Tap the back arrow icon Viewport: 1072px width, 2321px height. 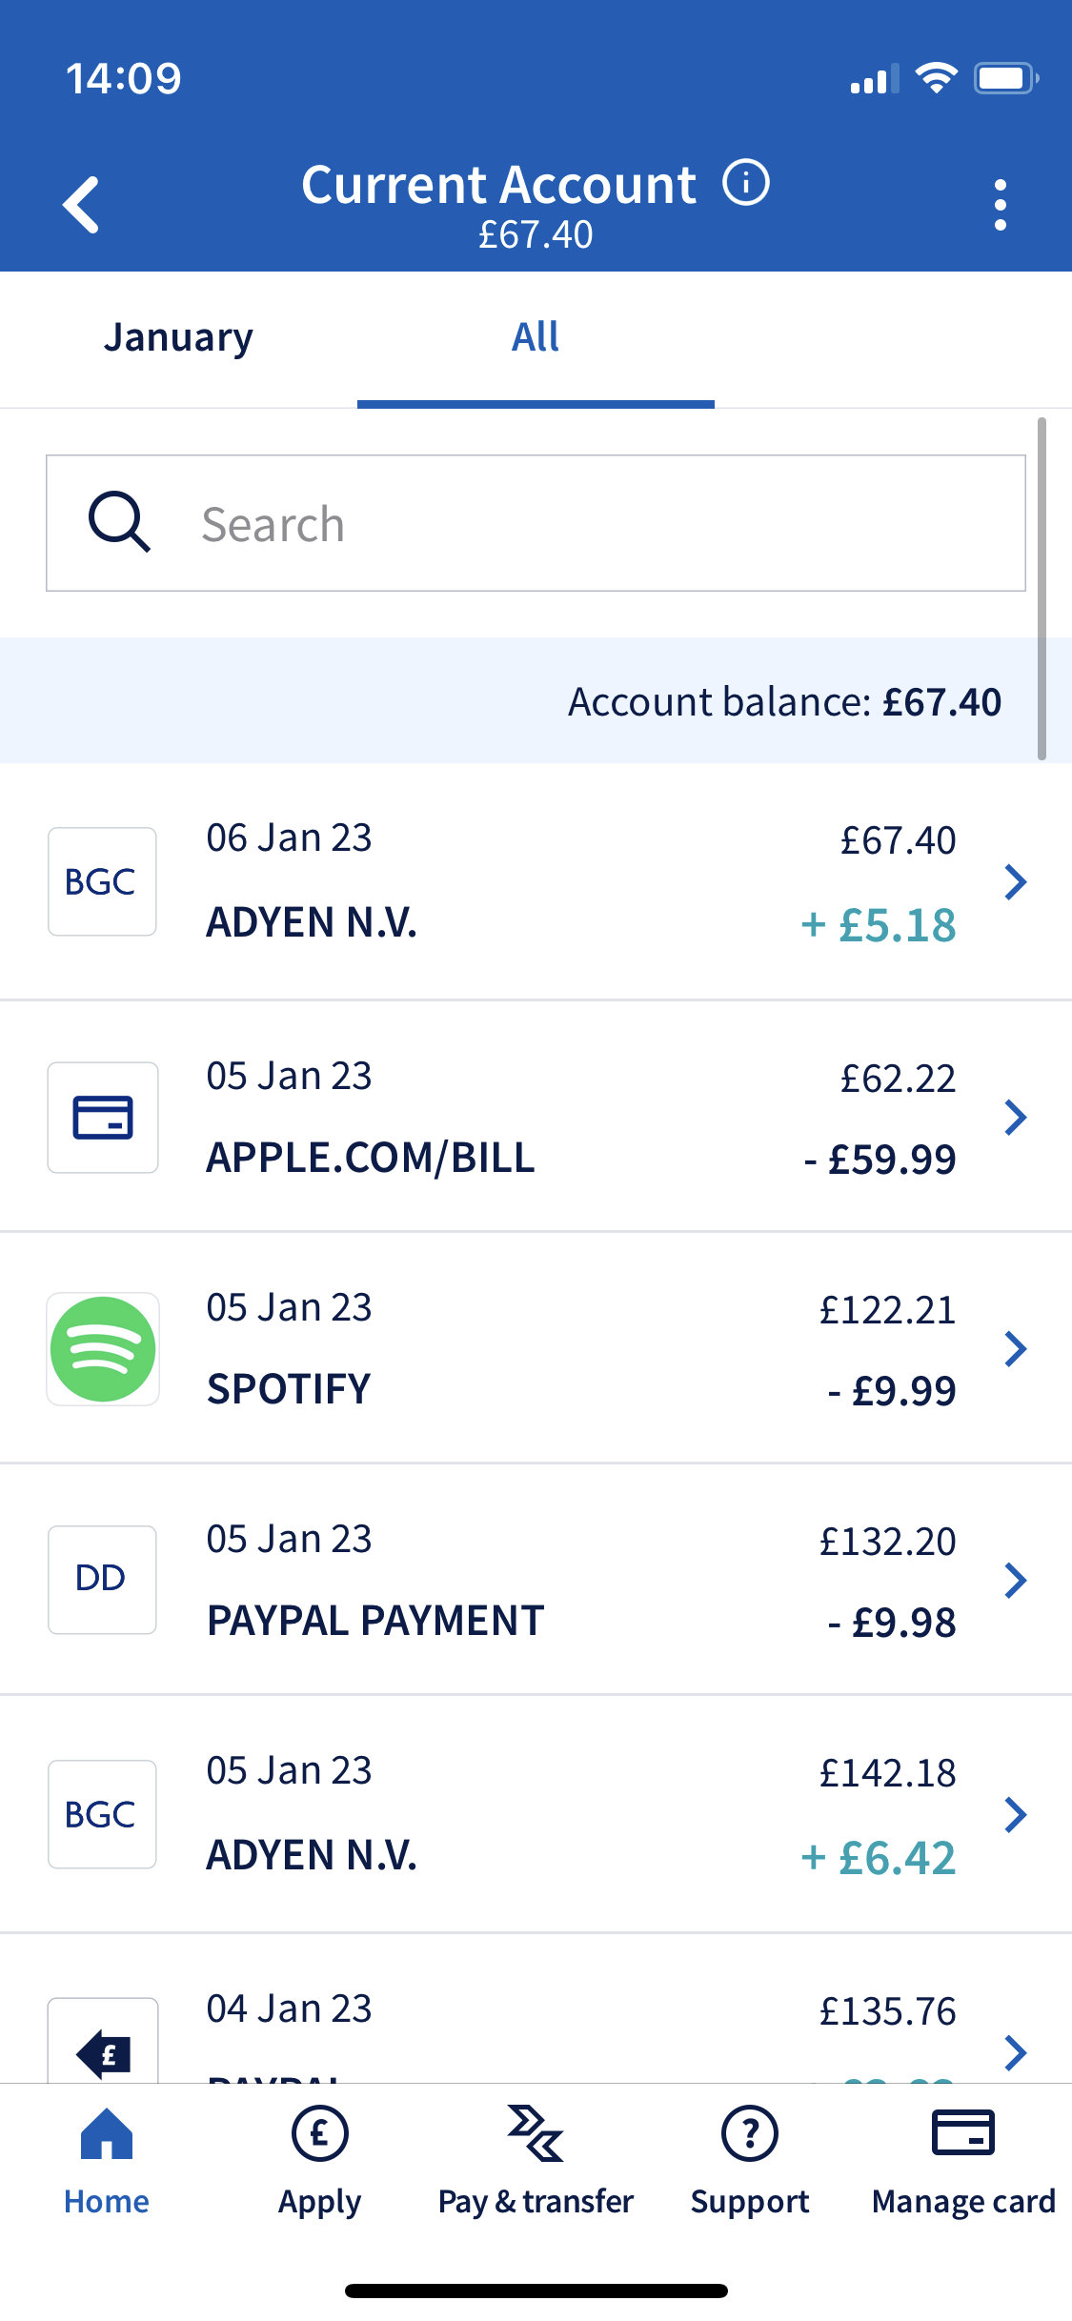(x=82, y=204)
